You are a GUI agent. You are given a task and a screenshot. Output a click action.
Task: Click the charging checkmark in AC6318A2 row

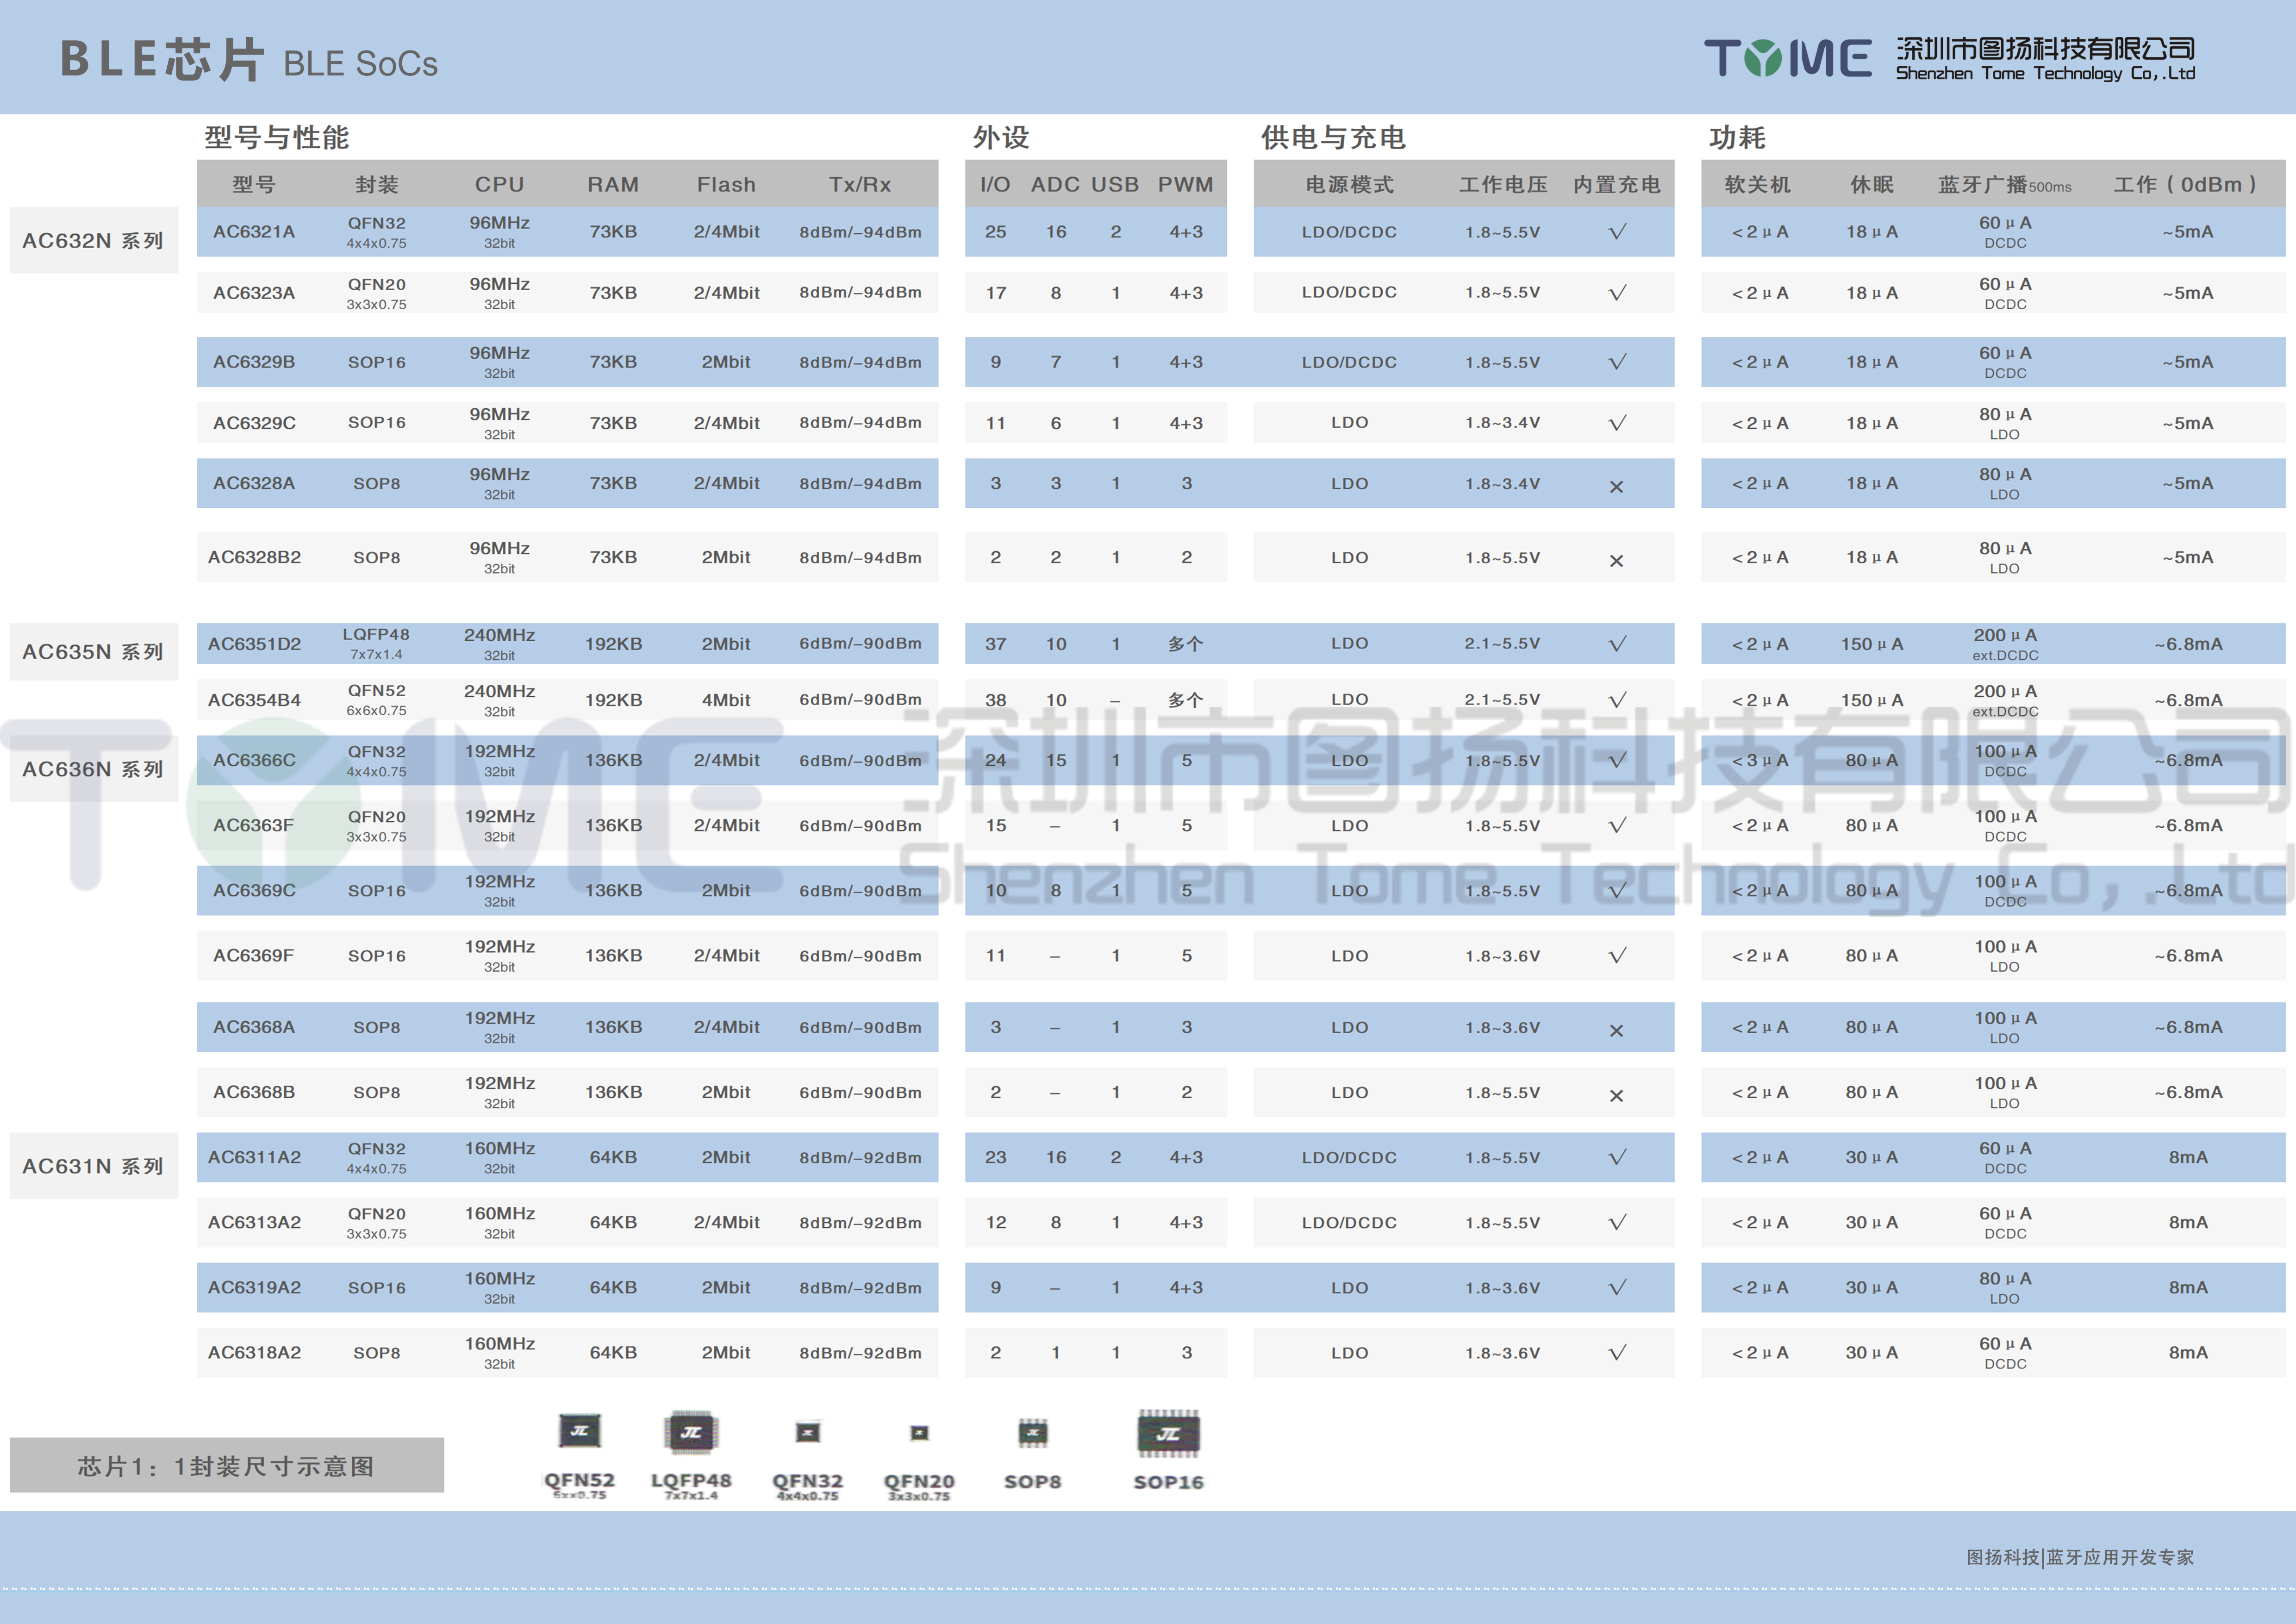tap(1617, 1353)
